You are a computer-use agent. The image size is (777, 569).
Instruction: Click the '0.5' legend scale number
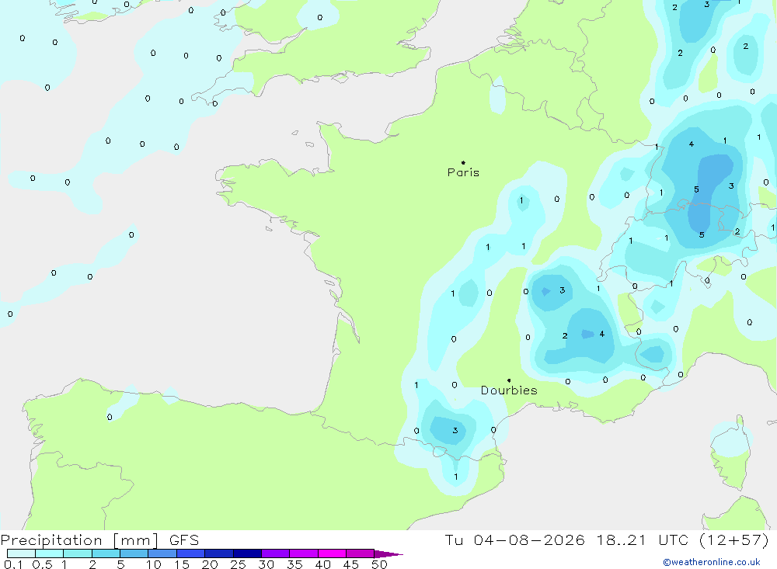click(42, 564)
